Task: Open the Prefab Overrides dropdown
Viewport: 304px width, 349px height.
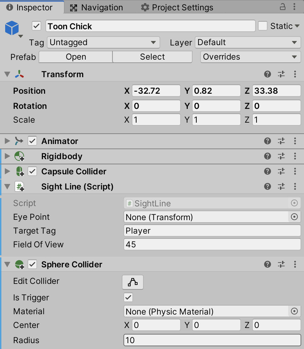Action: [250, 57]
